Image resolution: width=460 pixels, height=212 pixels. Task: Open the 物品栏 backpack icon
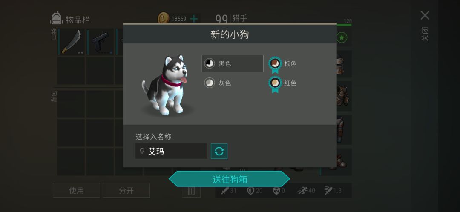click(x=56, y=18)
